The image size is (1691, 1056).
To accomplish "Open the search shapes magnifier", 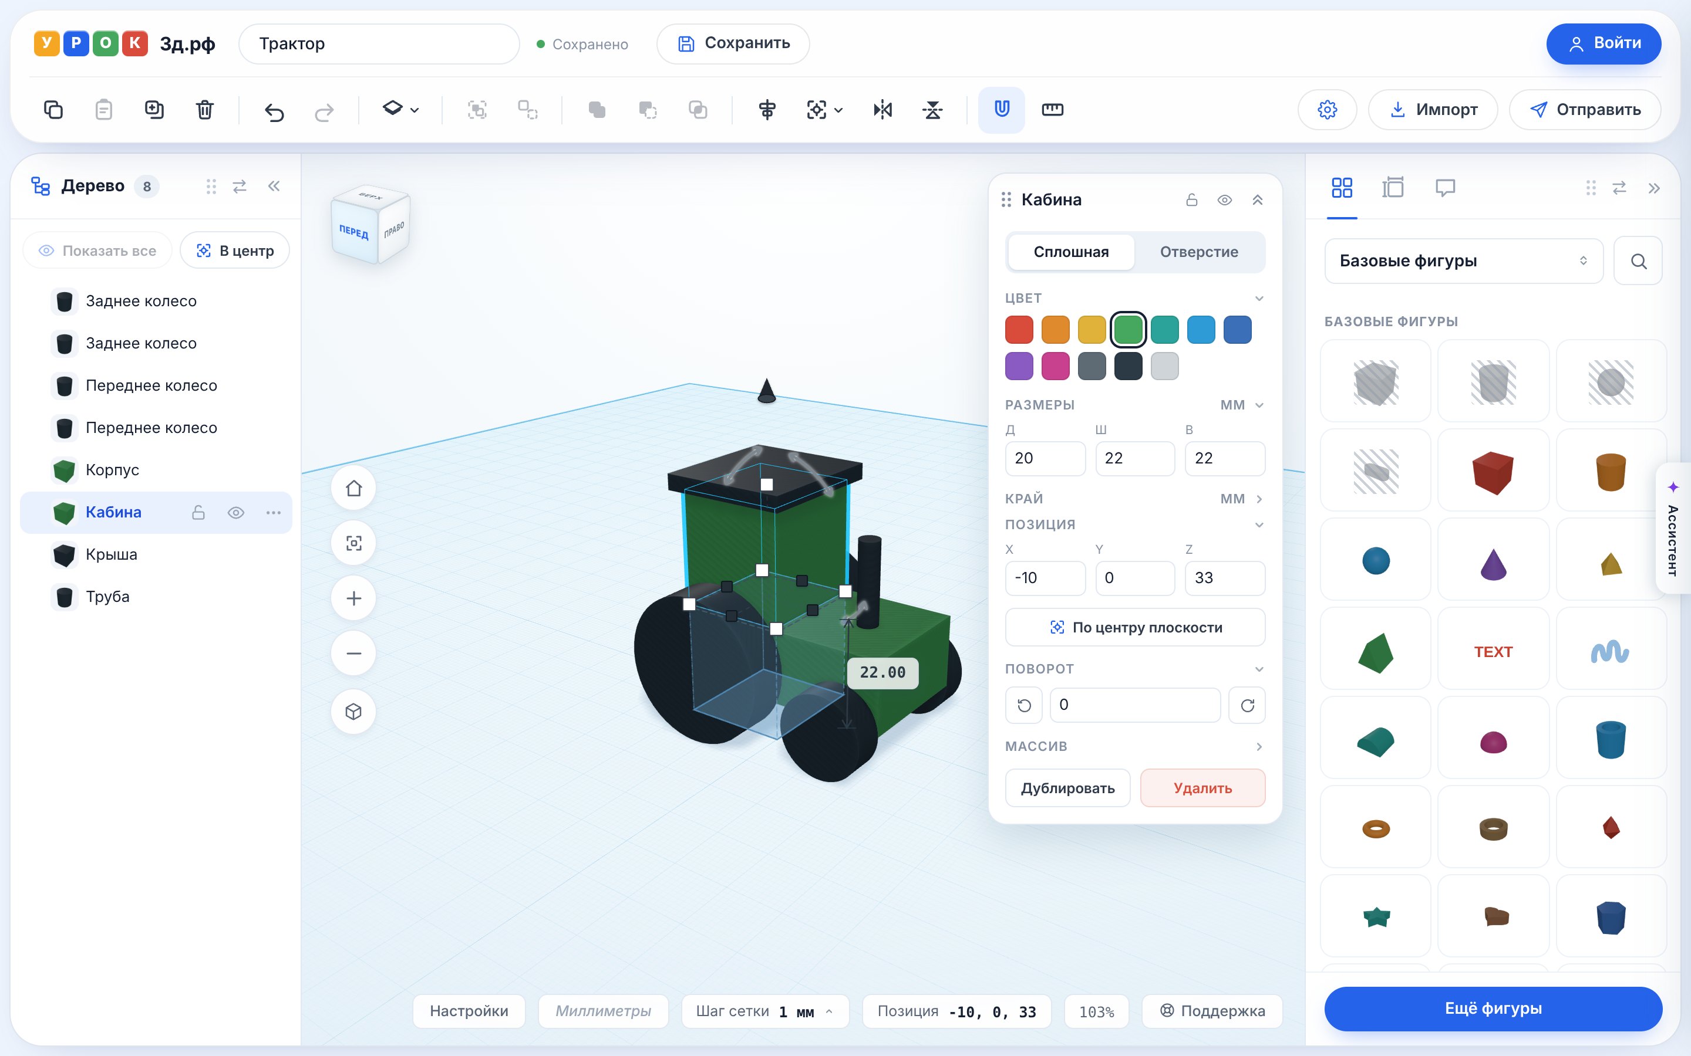I will 1639,261.
